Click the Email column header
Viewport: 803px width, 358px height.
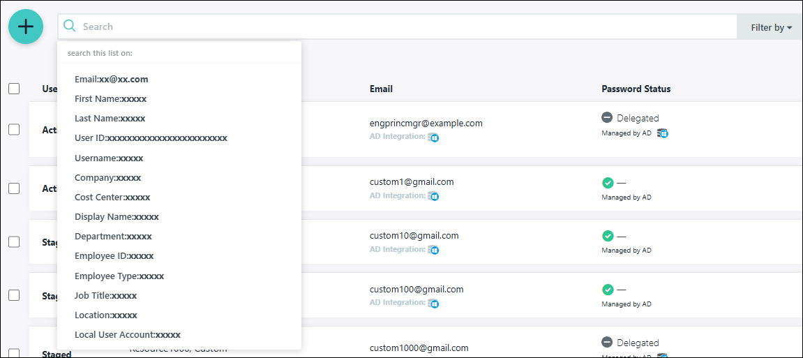(381, 89)
